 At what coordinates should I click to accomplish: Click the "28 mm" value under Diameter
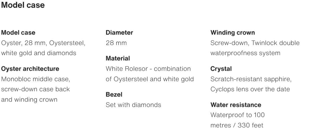(116, 43)
